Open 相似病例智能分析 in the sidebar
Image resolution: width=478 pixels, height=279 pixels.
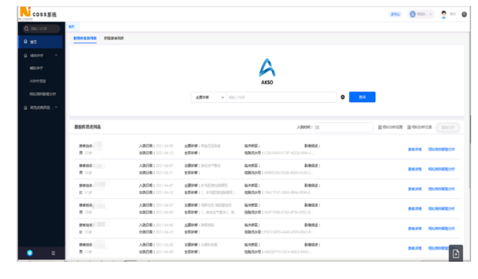point(43,94)
